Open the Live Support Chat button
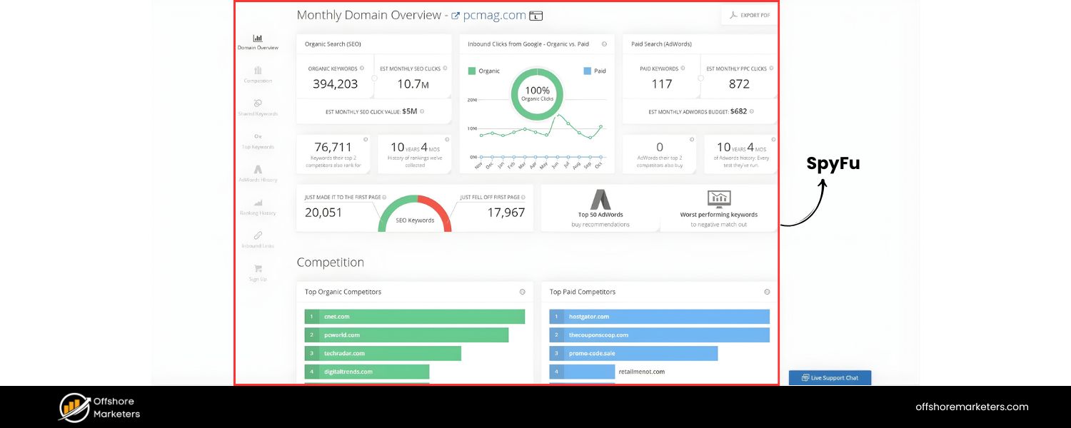The image size is (1071, 428). click(830, 378)
